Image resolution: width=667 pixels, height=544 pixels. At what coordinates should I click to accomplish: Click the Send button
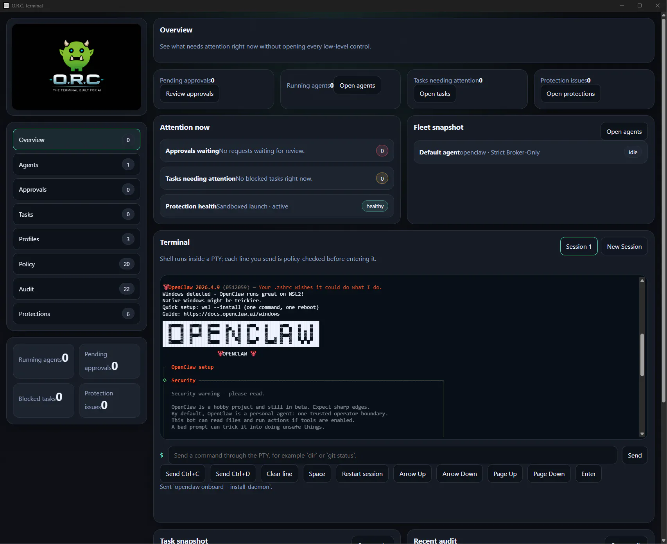[x=635, y=455]
